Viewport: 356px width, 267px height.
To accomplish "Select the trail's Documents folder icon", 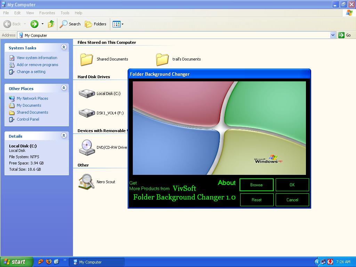I will 162,59.
